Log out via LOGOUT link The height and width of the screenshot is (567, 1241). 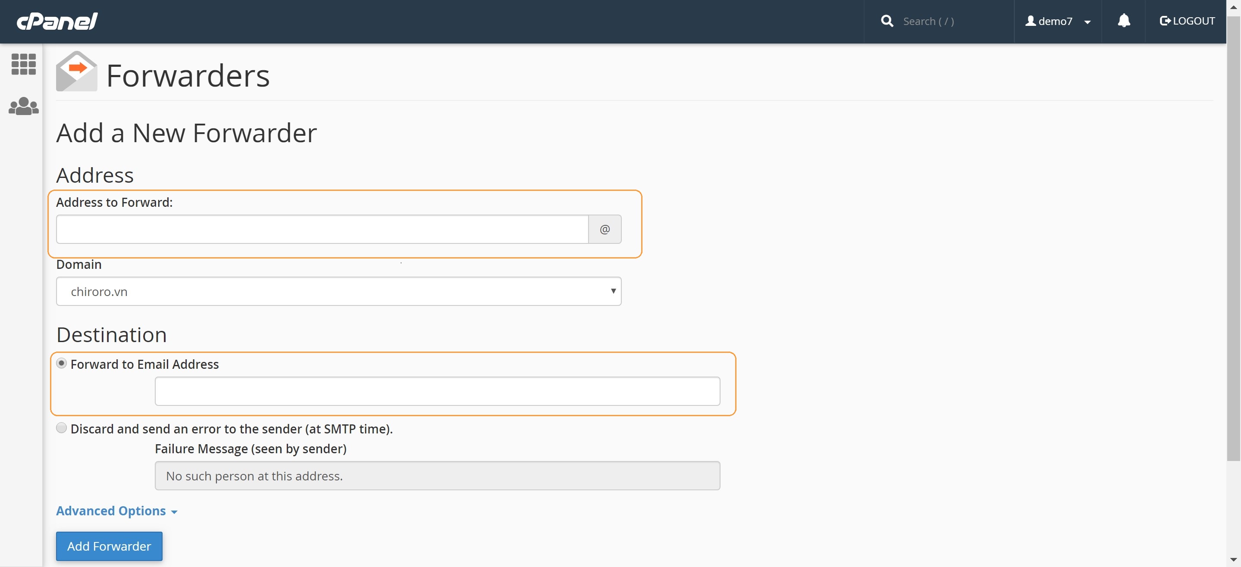1187,21
